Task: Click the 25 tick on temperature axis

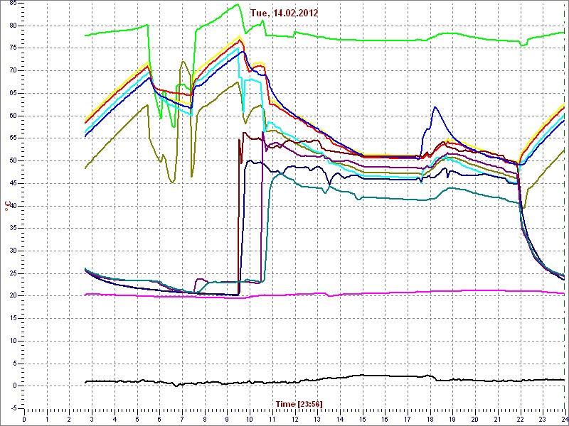Action: pos(13,273)
